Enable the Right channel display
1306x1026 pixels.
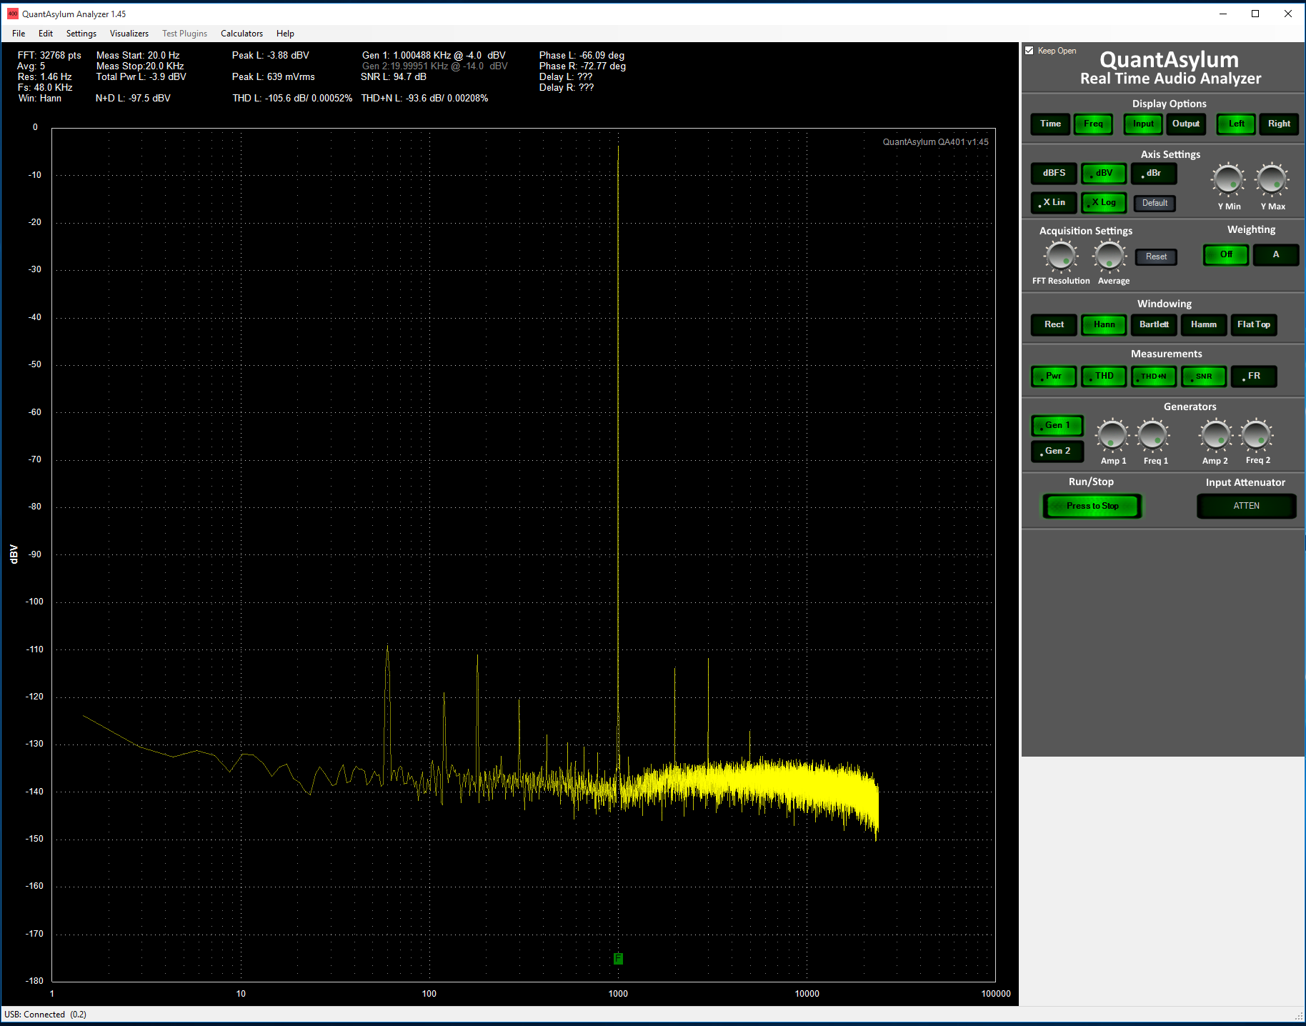pyautogui.click(x=1279, y=124)
